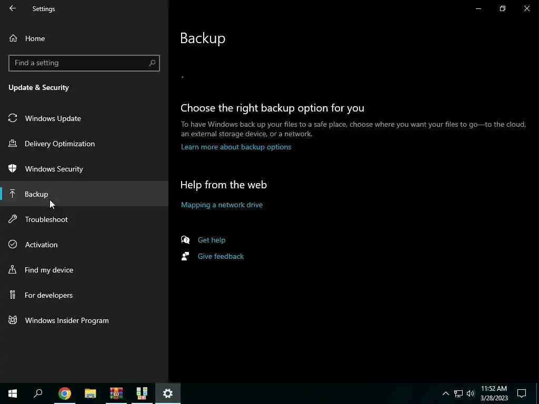Open WinRAR from the taskbar
This screenshot has width=539, height=404.
116,393
